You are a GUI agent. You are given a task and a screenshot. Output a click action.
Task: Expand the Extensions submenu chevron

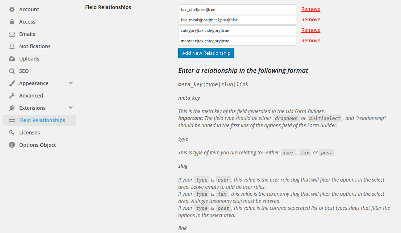[71, 108]
